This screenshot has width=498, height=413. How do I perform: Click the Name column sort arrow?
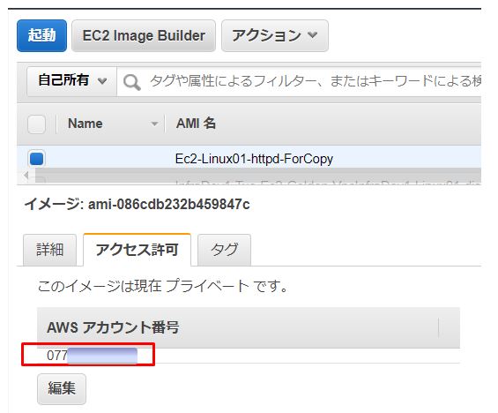point(154,124)
